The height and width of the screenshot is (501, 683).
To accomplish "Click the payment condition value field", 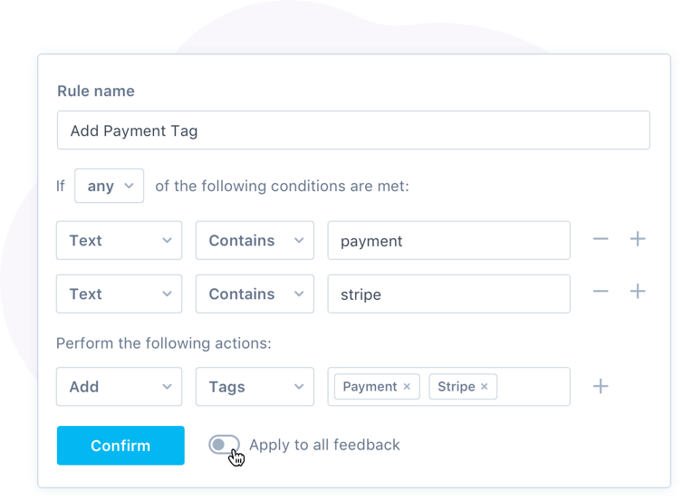I will [x=448, y=240].
